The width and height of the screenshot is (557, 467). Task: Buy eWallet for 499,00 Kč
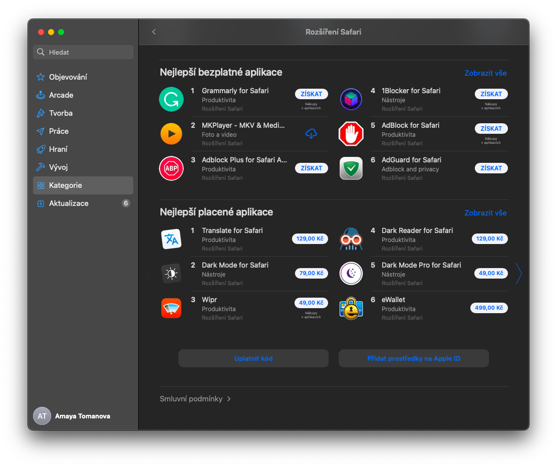489,308
